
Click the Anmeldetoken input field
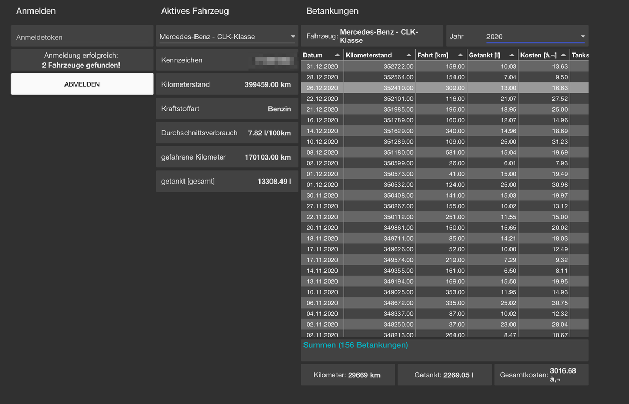pos(82,37)
